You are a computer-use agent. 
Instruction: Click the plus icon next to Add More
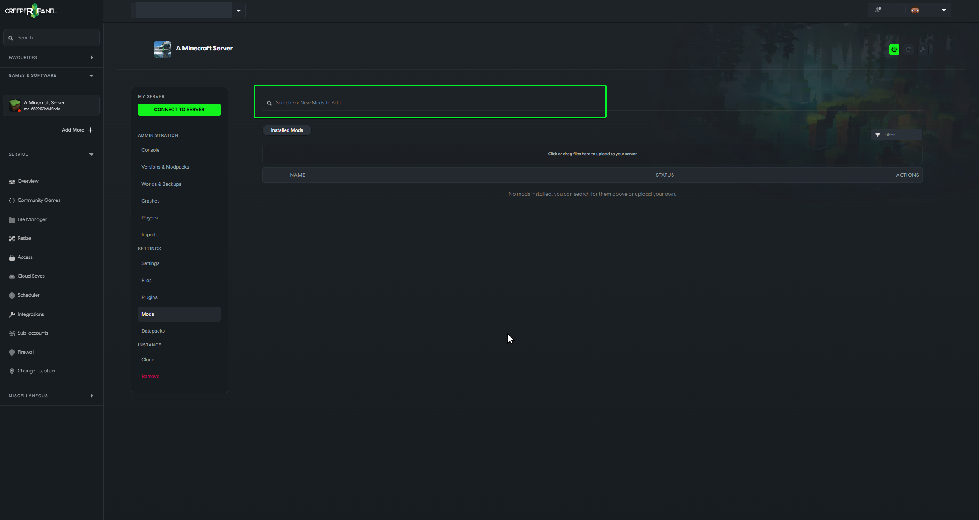(x=91, y=130)
